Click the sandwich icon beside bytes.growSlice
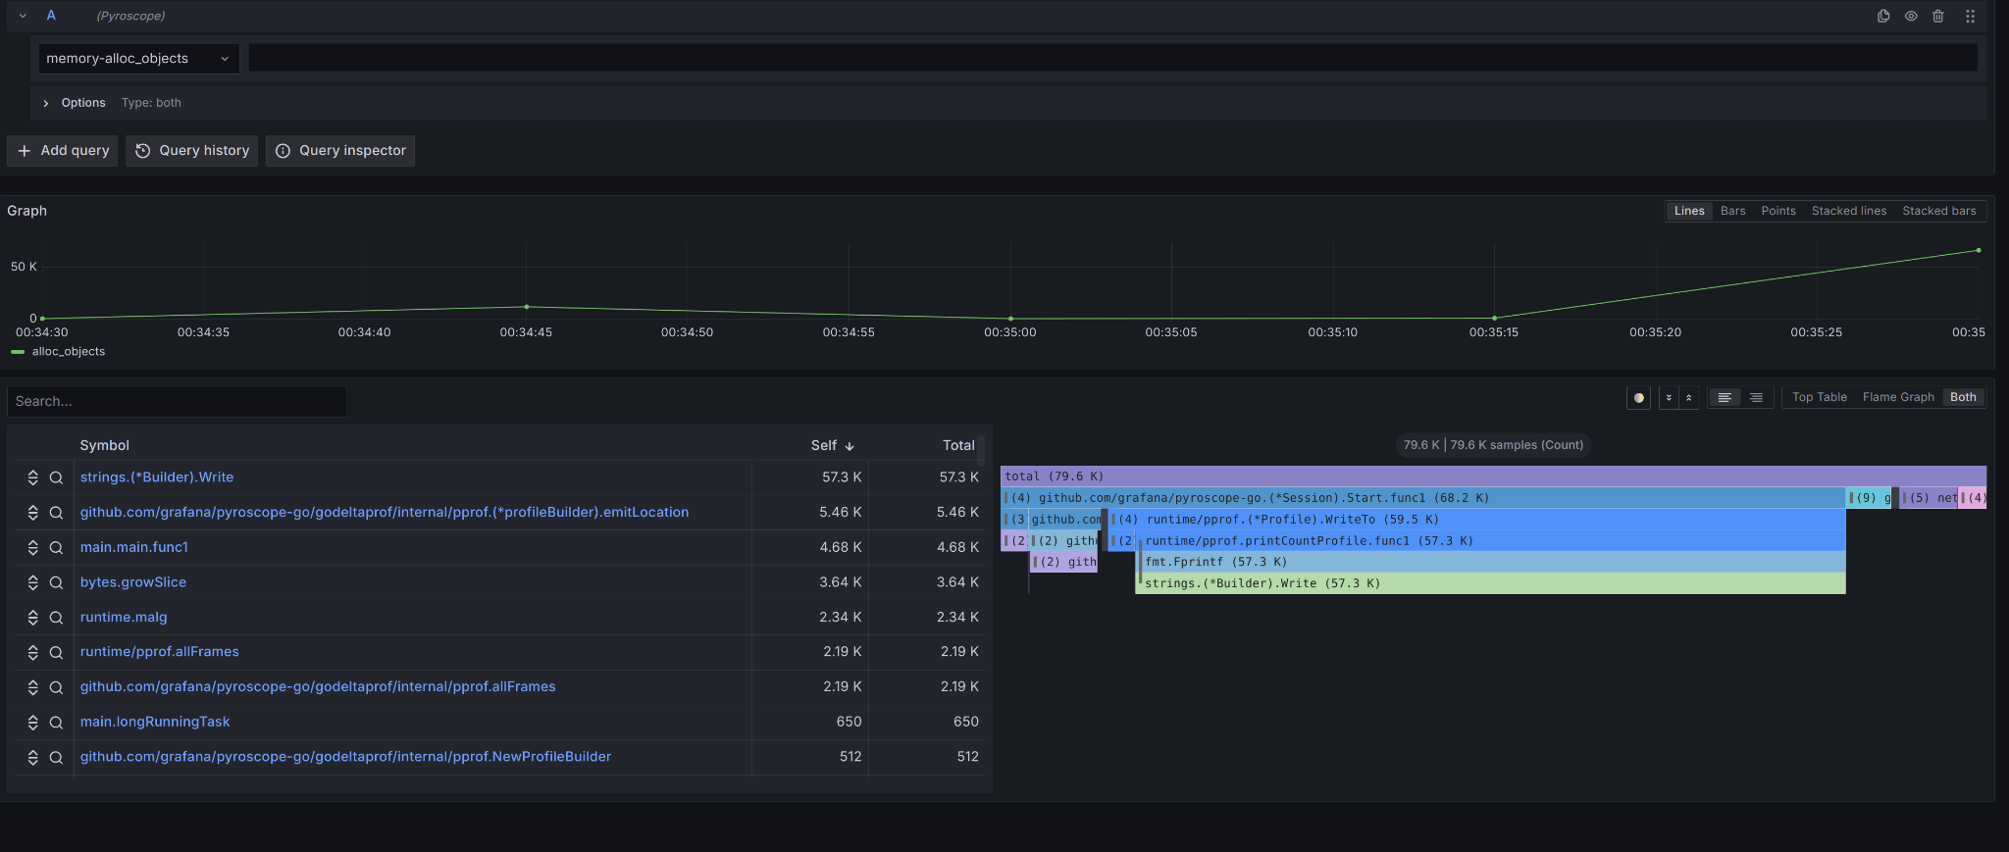Image resolution: width=2009 pixels, height=852 pixels. 32,582
